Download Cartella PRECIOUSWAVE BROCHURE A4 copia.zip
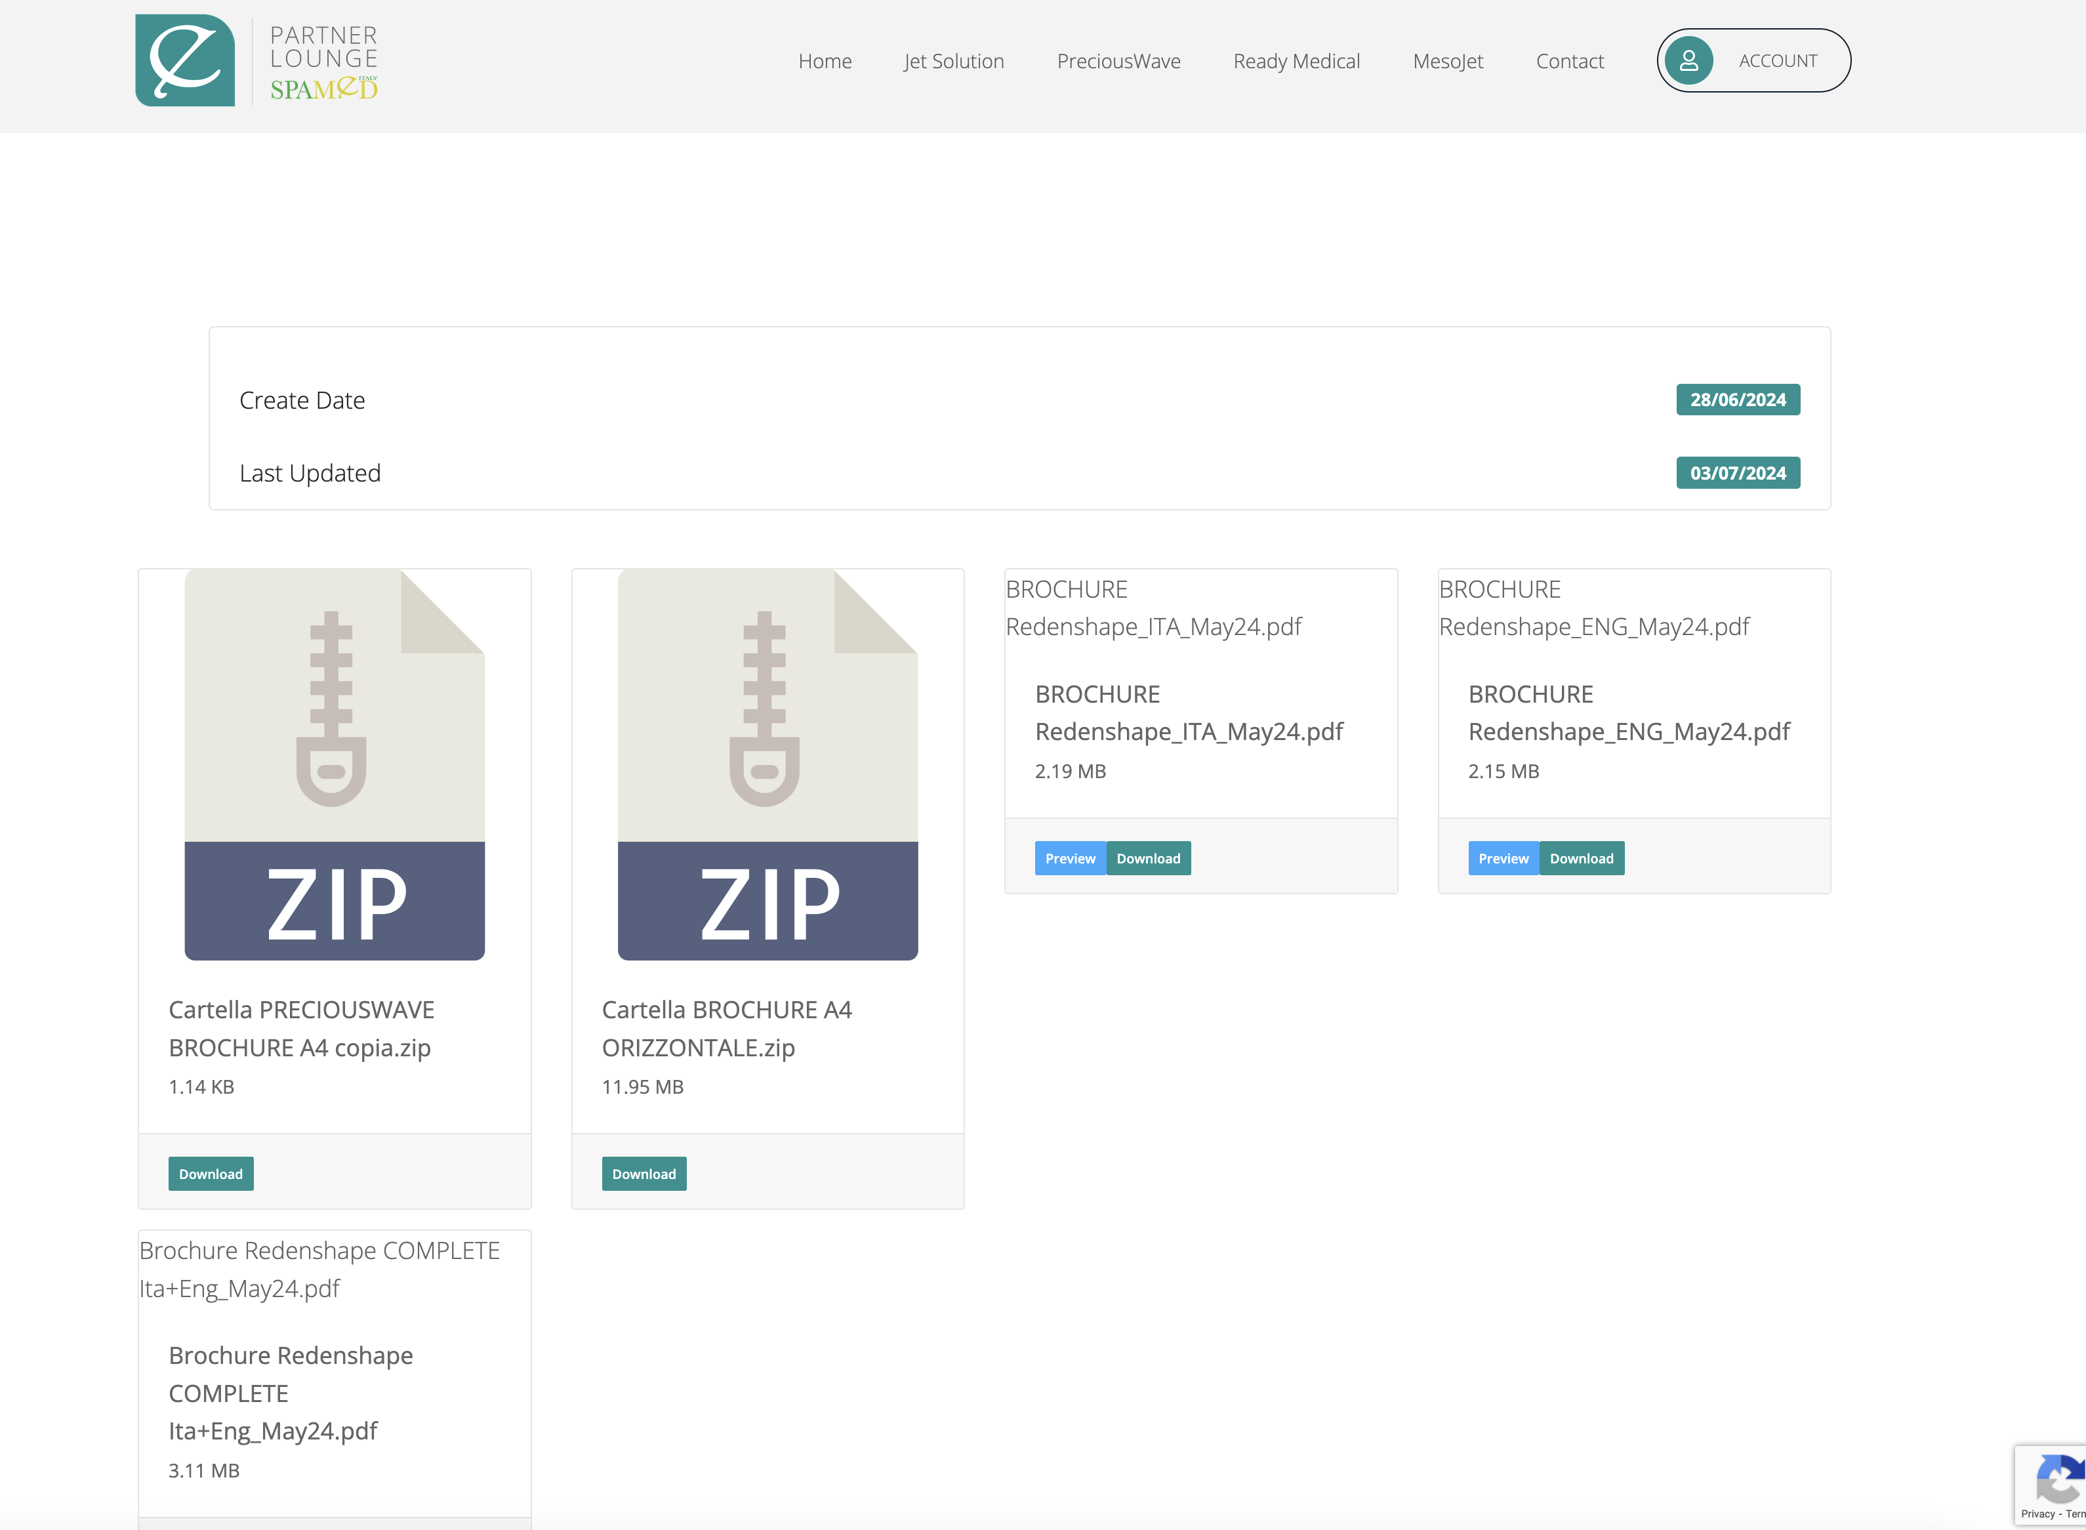Viewport: 2086px width, 1530px height. 210,1174
